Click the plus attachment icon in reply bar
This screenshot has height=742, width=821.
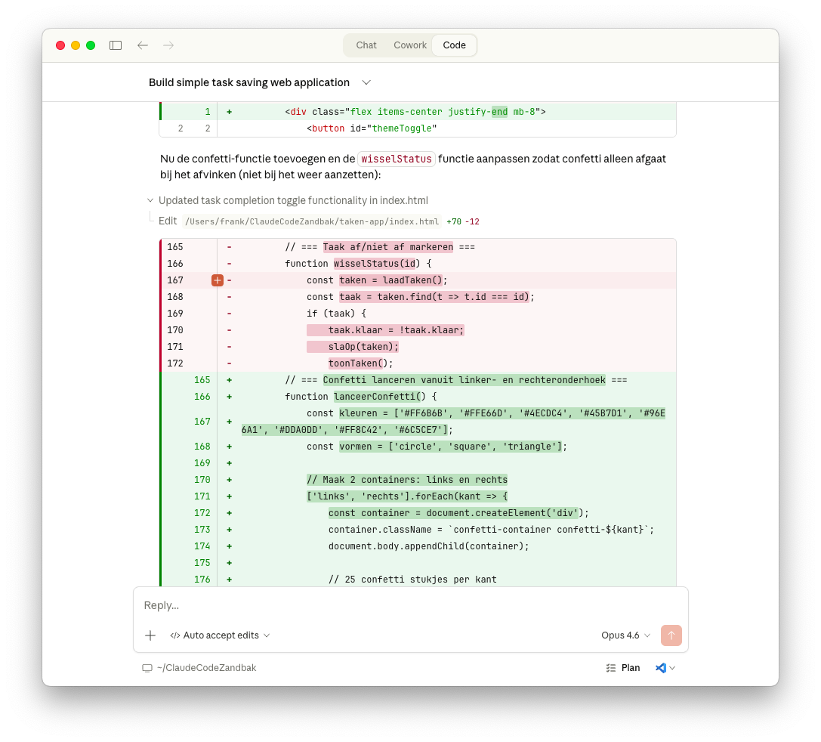pyautogui.click(x=150, y=635)
